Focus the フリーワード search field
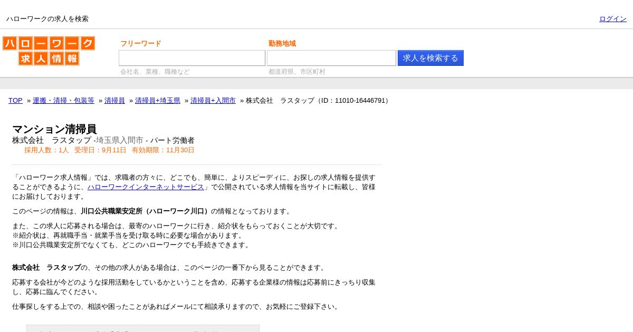 [192, 58]
